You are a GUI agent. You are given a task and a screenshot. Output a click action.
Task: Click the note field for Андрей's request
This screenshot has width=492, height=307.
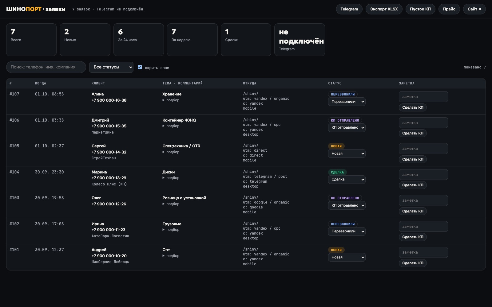(x=423, y=252)
